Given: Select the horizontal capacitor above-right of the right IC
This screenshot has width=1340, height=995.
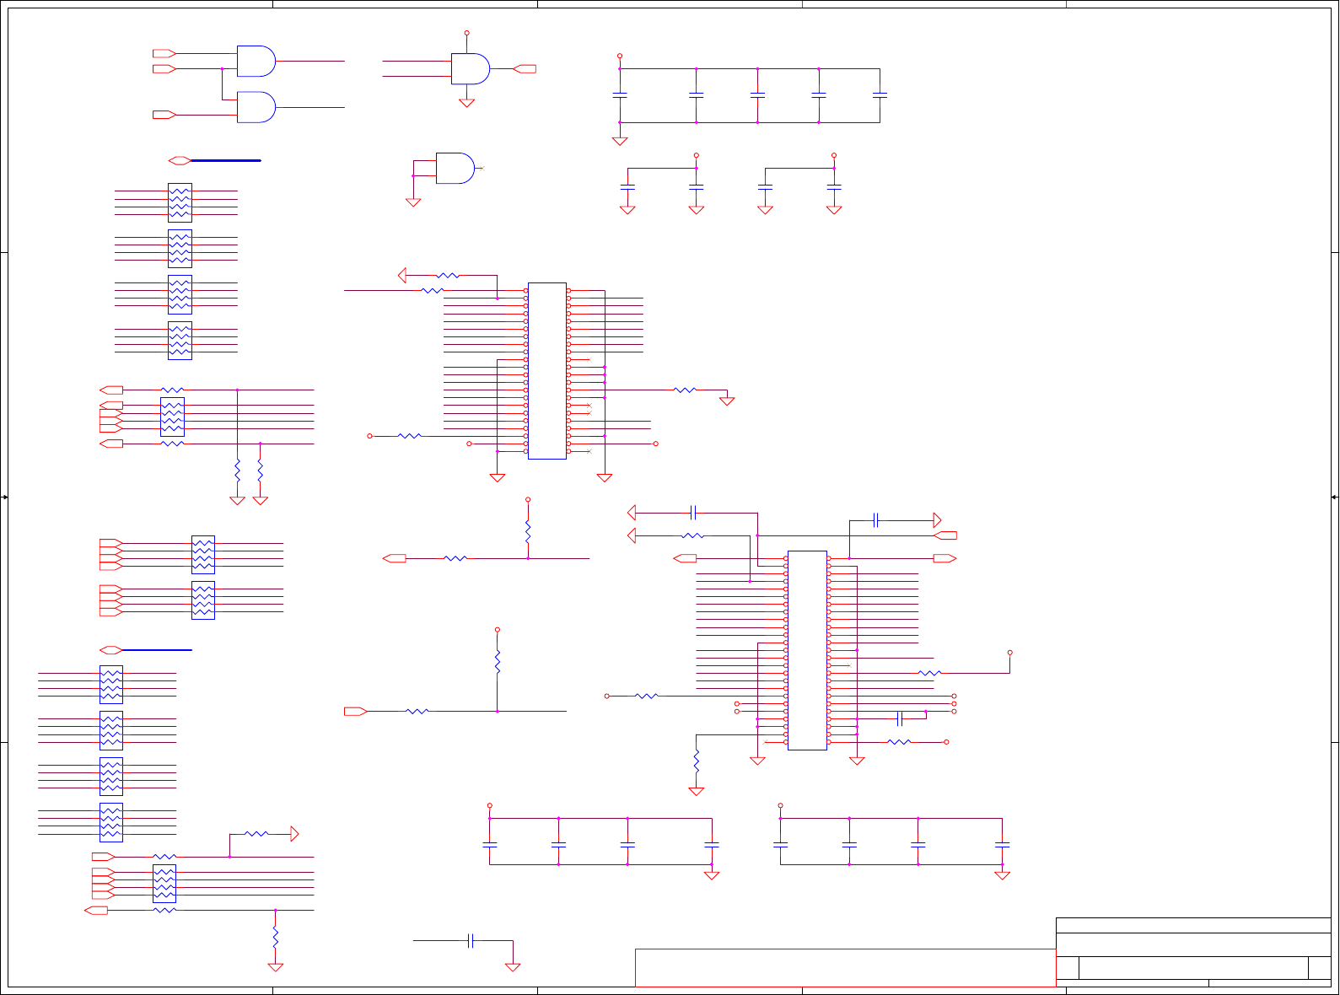Looking at the screenshot, I should pyautogui.click(x=876, y=520).
